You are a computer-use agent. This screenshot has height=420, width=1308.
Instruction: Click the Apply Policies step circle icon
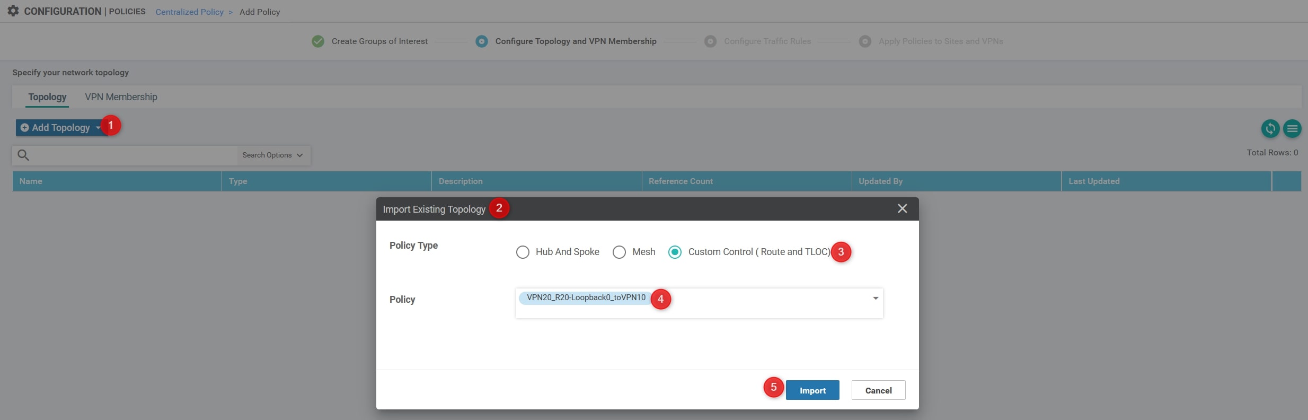tap(864, 41)
